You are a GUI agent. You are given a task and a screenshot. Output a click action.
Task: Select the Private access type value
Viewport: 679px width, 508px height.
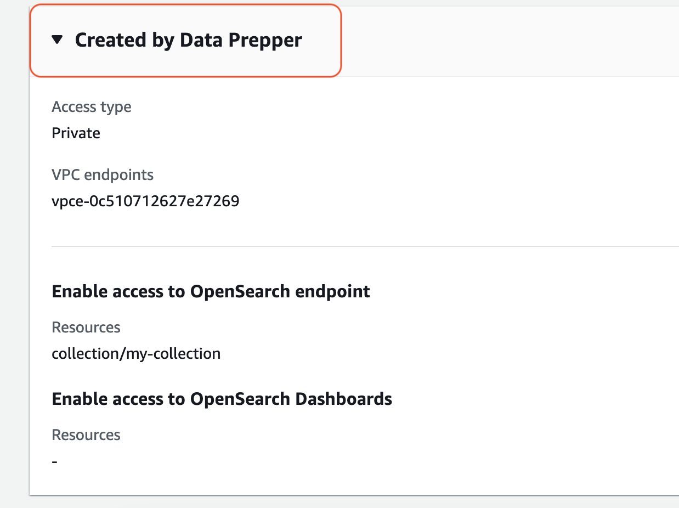[x=76, y=133]
